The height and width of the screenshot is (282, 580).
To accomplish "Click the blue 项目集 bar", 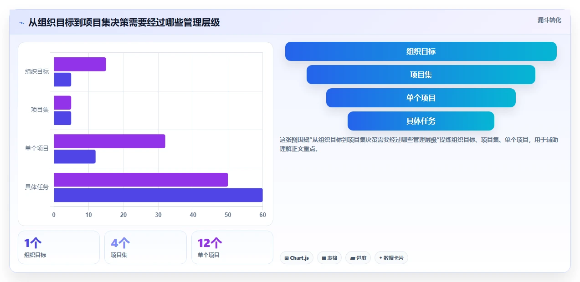I will (x=62, y=118).
